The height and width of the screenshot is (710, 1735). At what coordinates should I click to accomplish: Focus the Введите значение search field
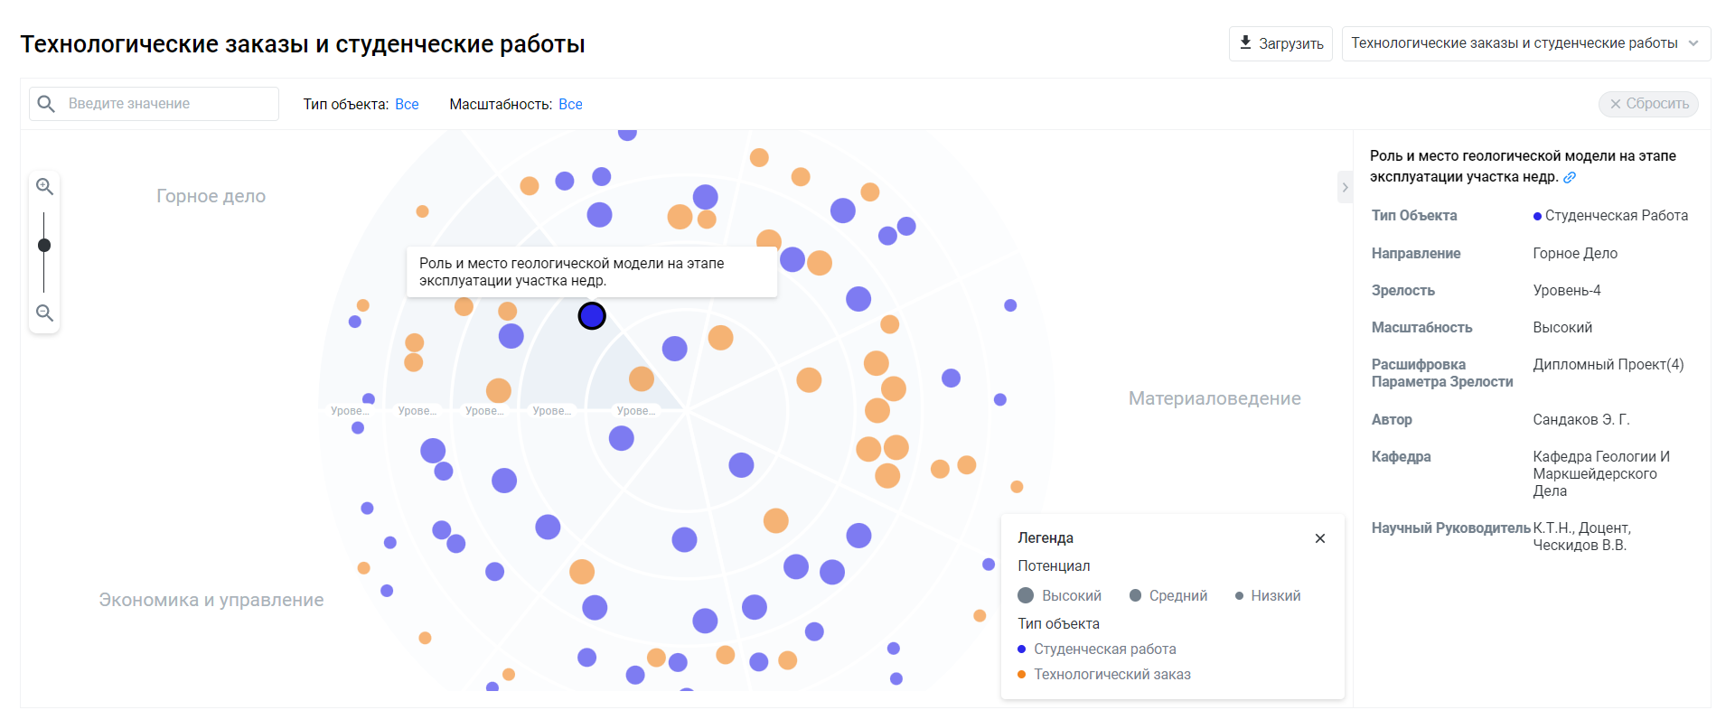click(154, 104)
